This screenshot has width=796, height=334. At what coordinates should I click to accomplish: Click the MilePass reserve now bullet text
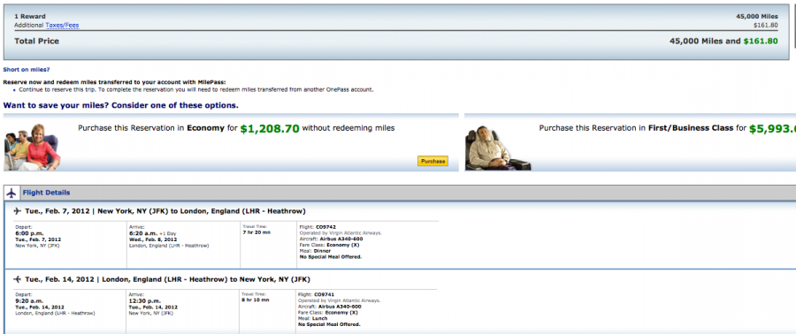pyautogui.click(x=196, y=90)
